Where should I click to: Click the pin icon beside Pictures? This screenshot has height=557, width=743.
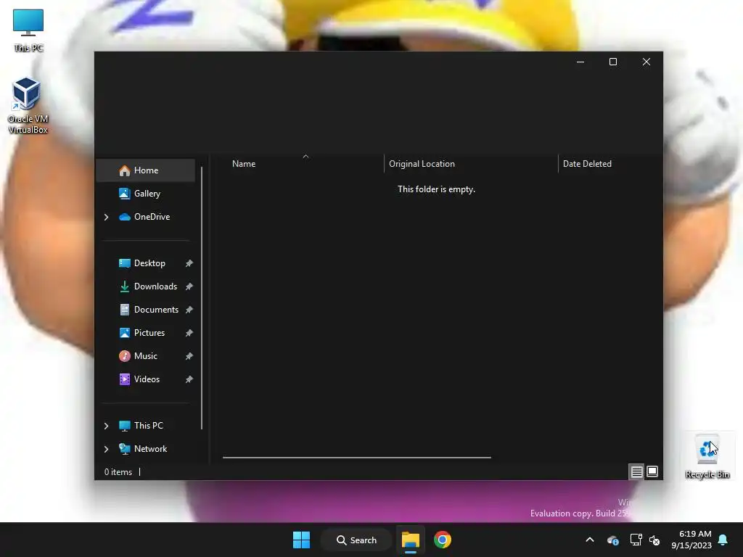pyautogui.click(x=189, y=333)
